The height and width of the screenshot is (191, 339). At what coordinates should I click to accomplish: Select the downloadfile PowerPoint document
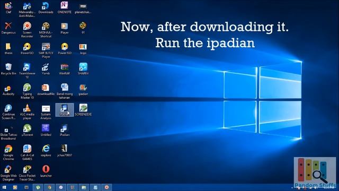pos(46,90)
